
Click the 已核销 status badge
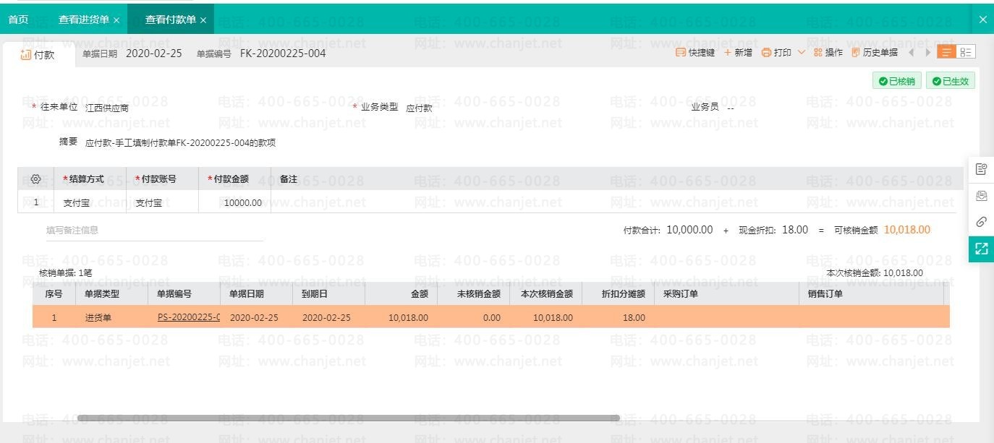(x=897, y=81)
